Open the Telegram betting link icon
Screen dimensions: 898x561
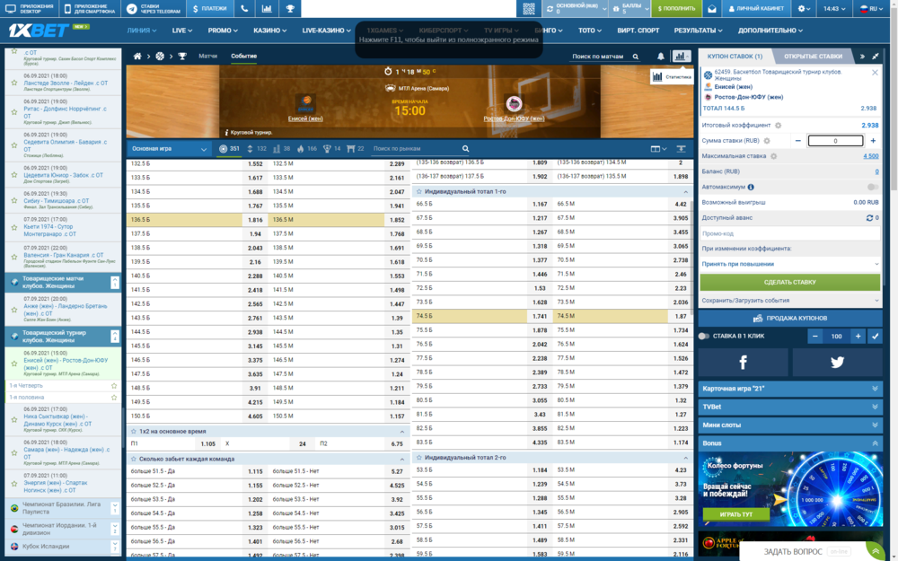(x=132, y=9)
